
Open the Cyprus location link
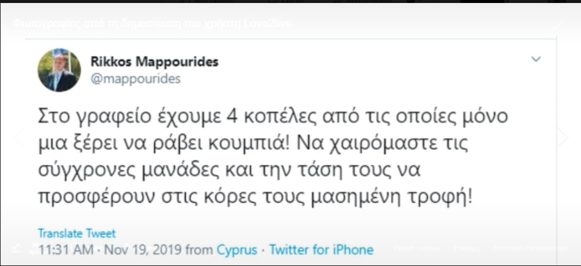237,250
